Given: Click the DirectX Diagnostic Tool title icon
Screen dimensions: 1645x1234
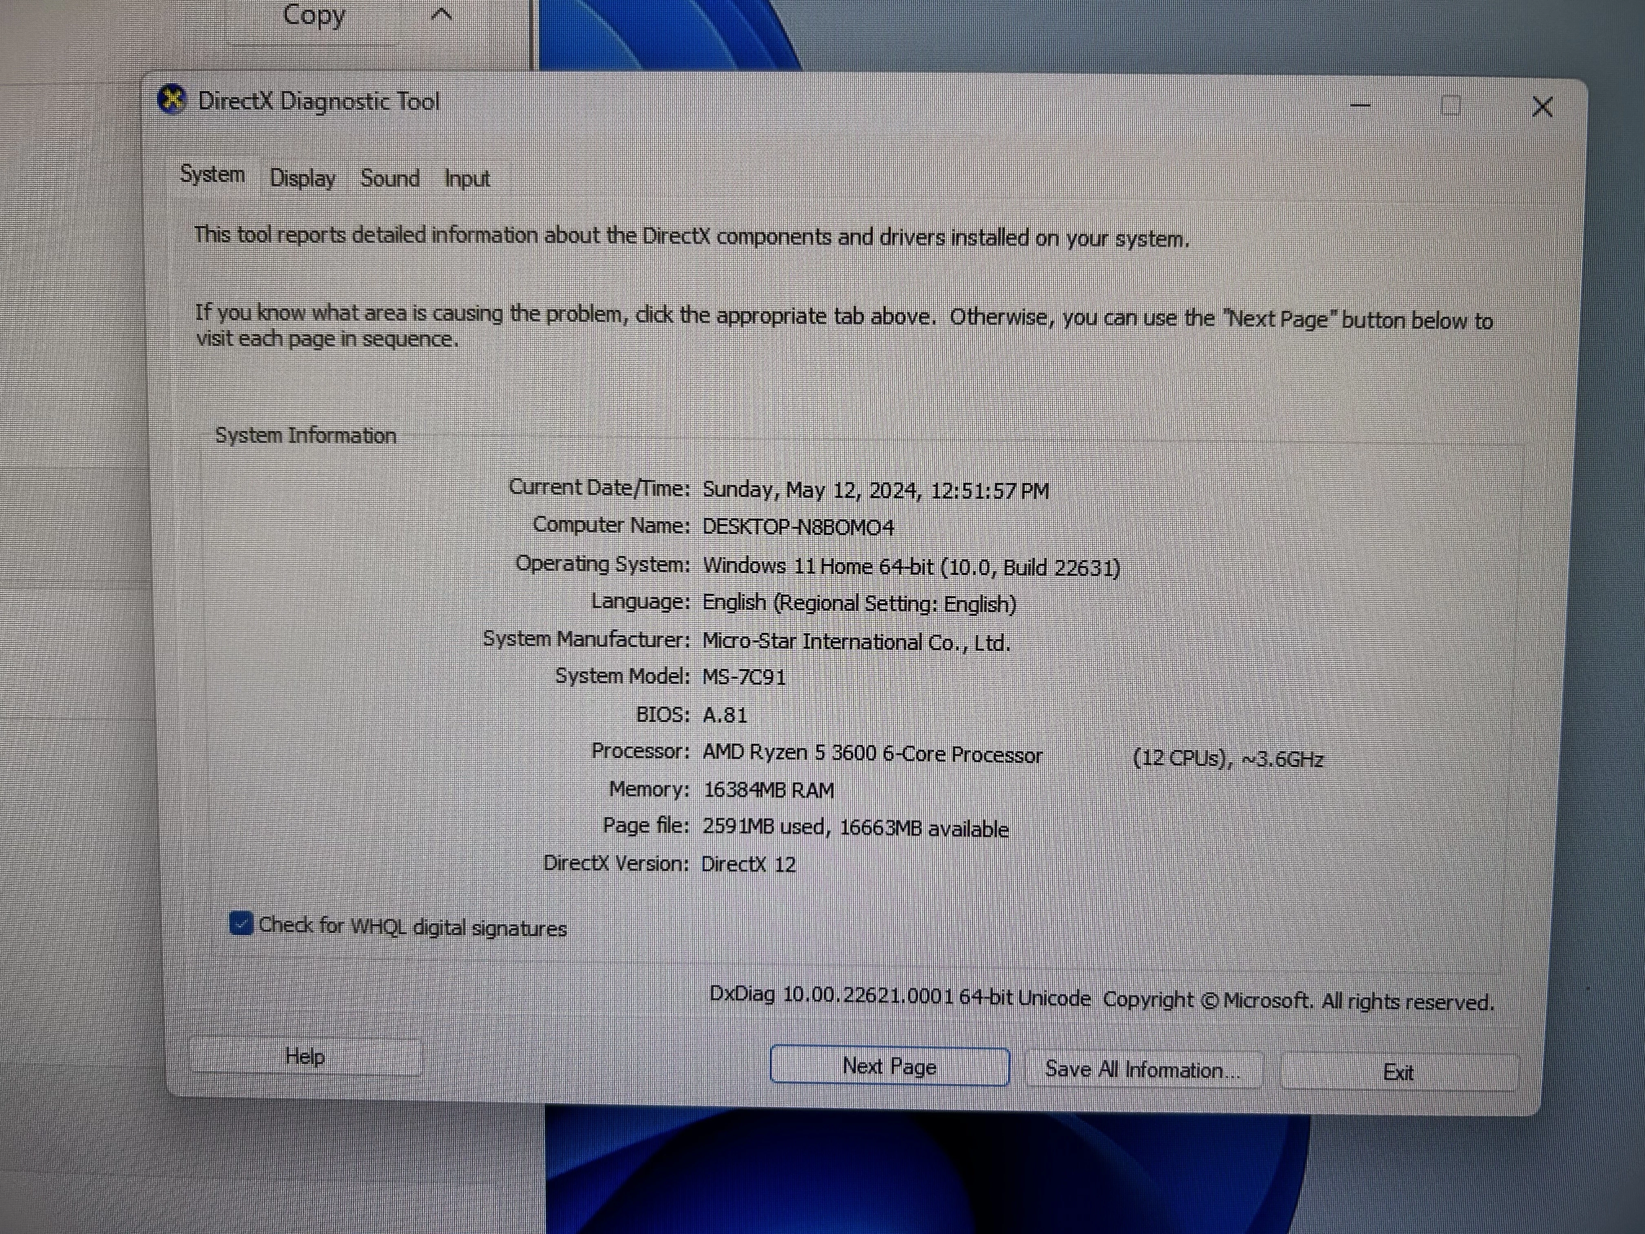Looking at the screenshot, I should pyautogui.click(x=172, y=99).
